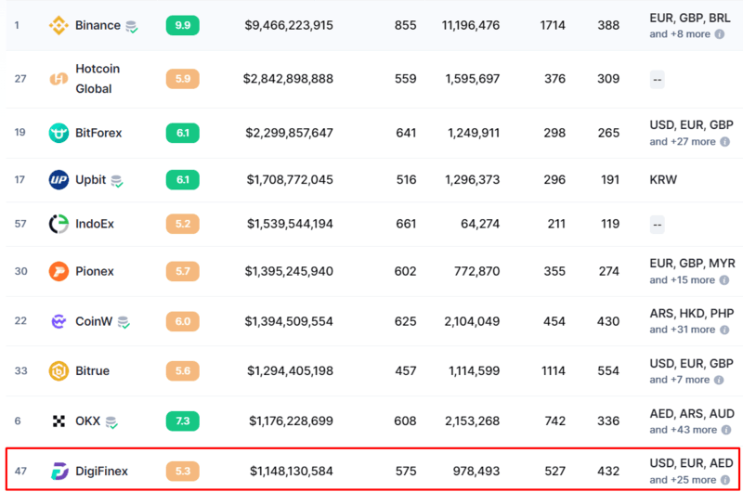Click info icon beside 'and +27 more'

pyautogui.click(x=725, y=142)
